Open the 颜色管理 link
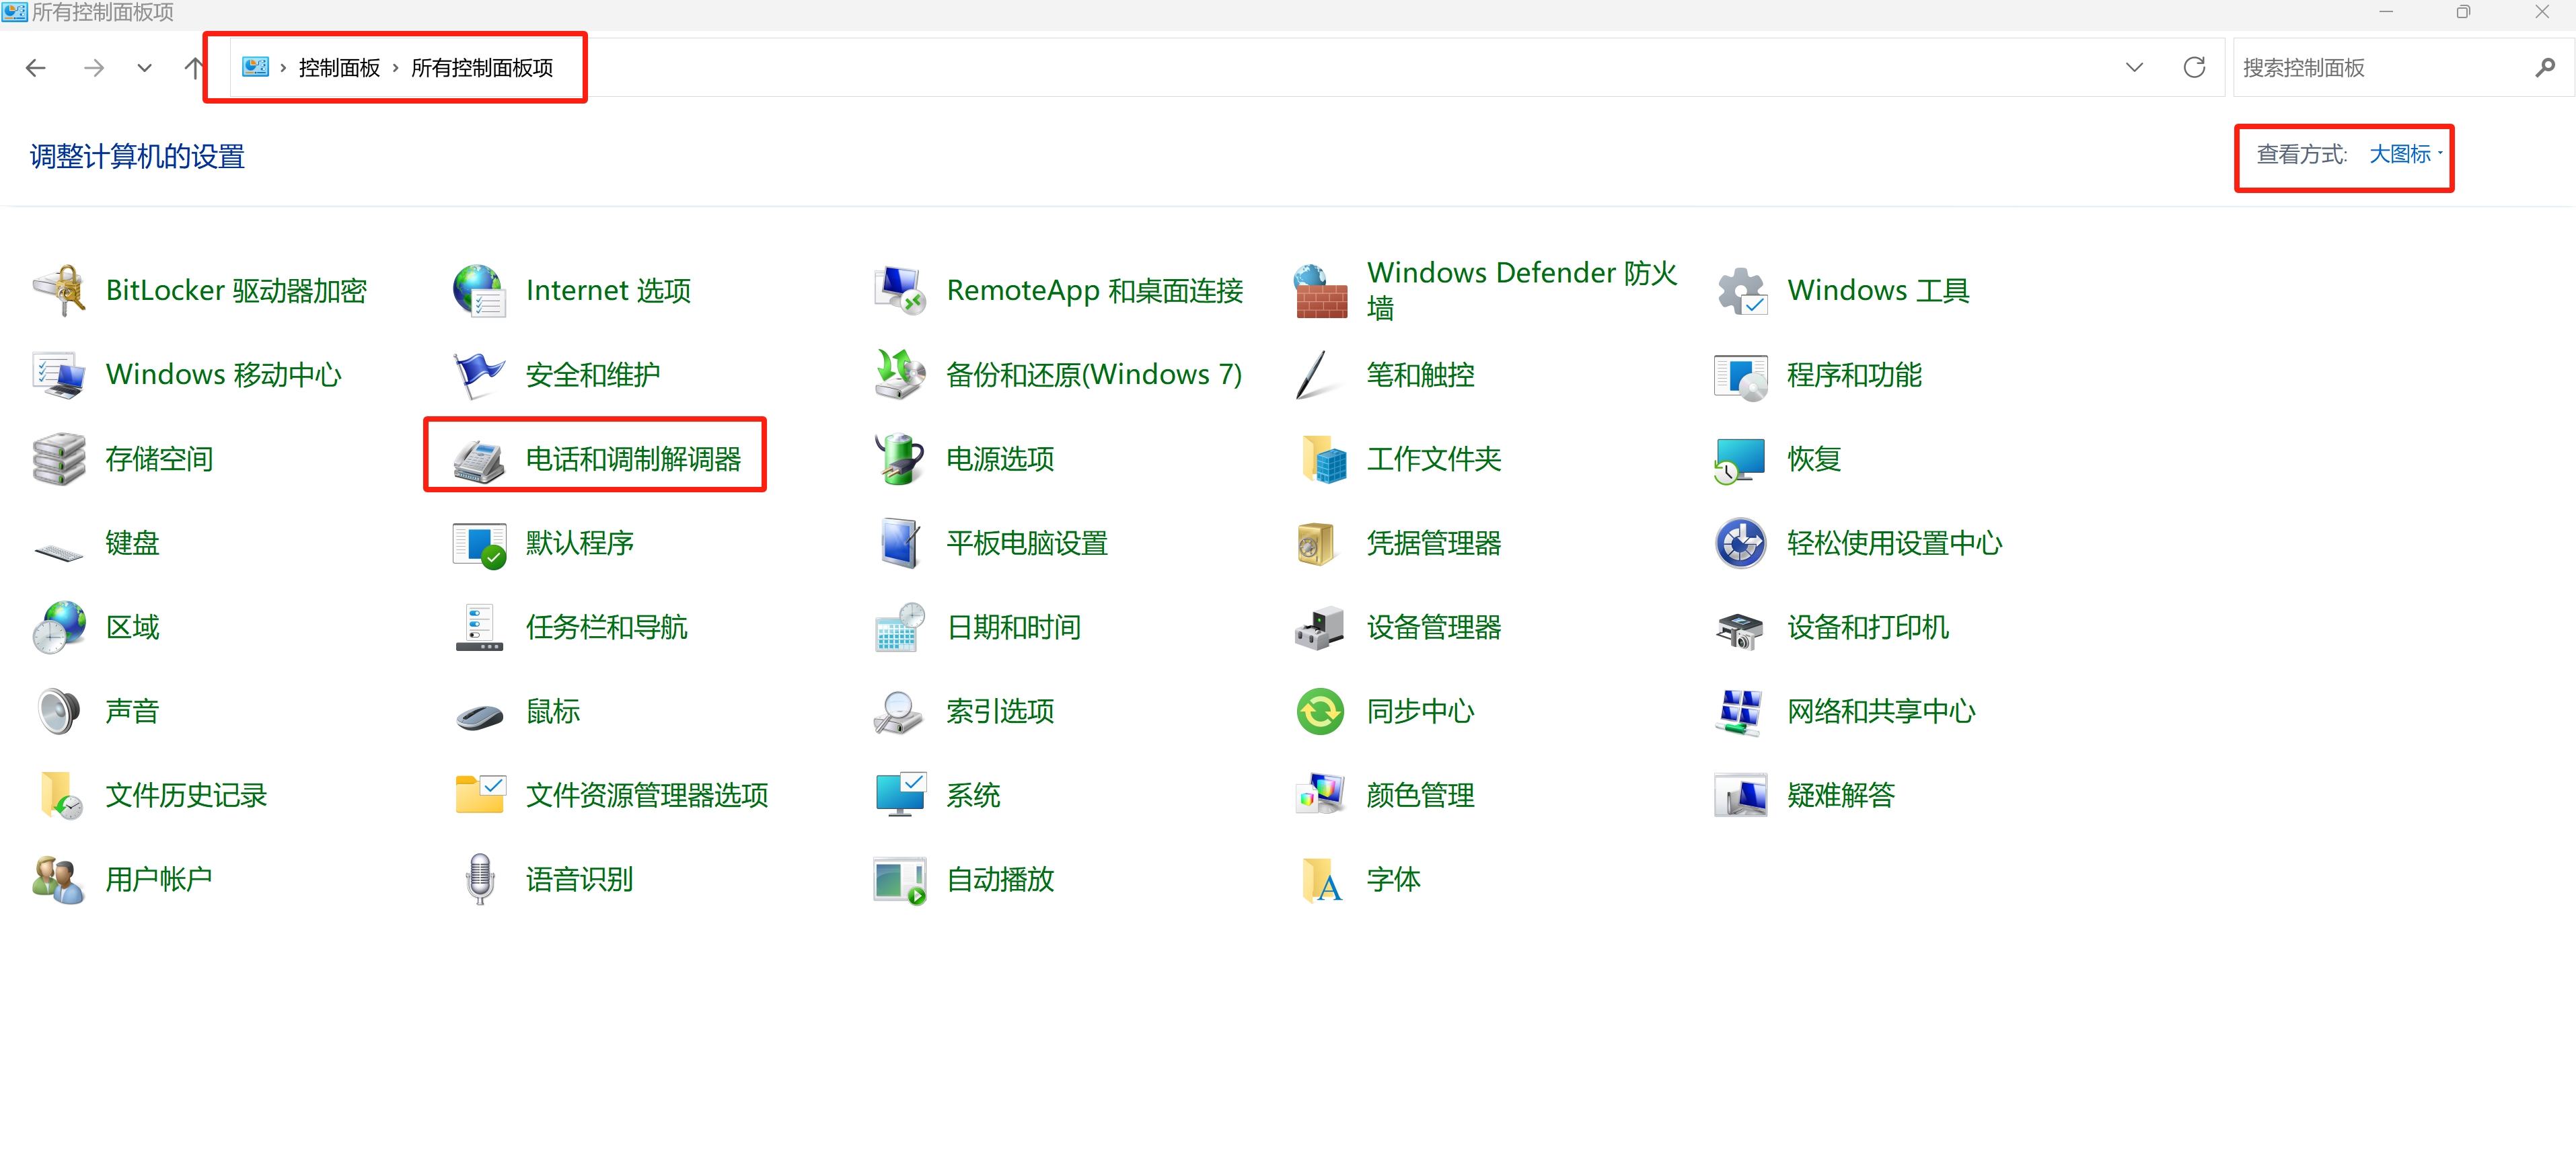Viewport: 2576px width, 1154px height. point(1420,795)
